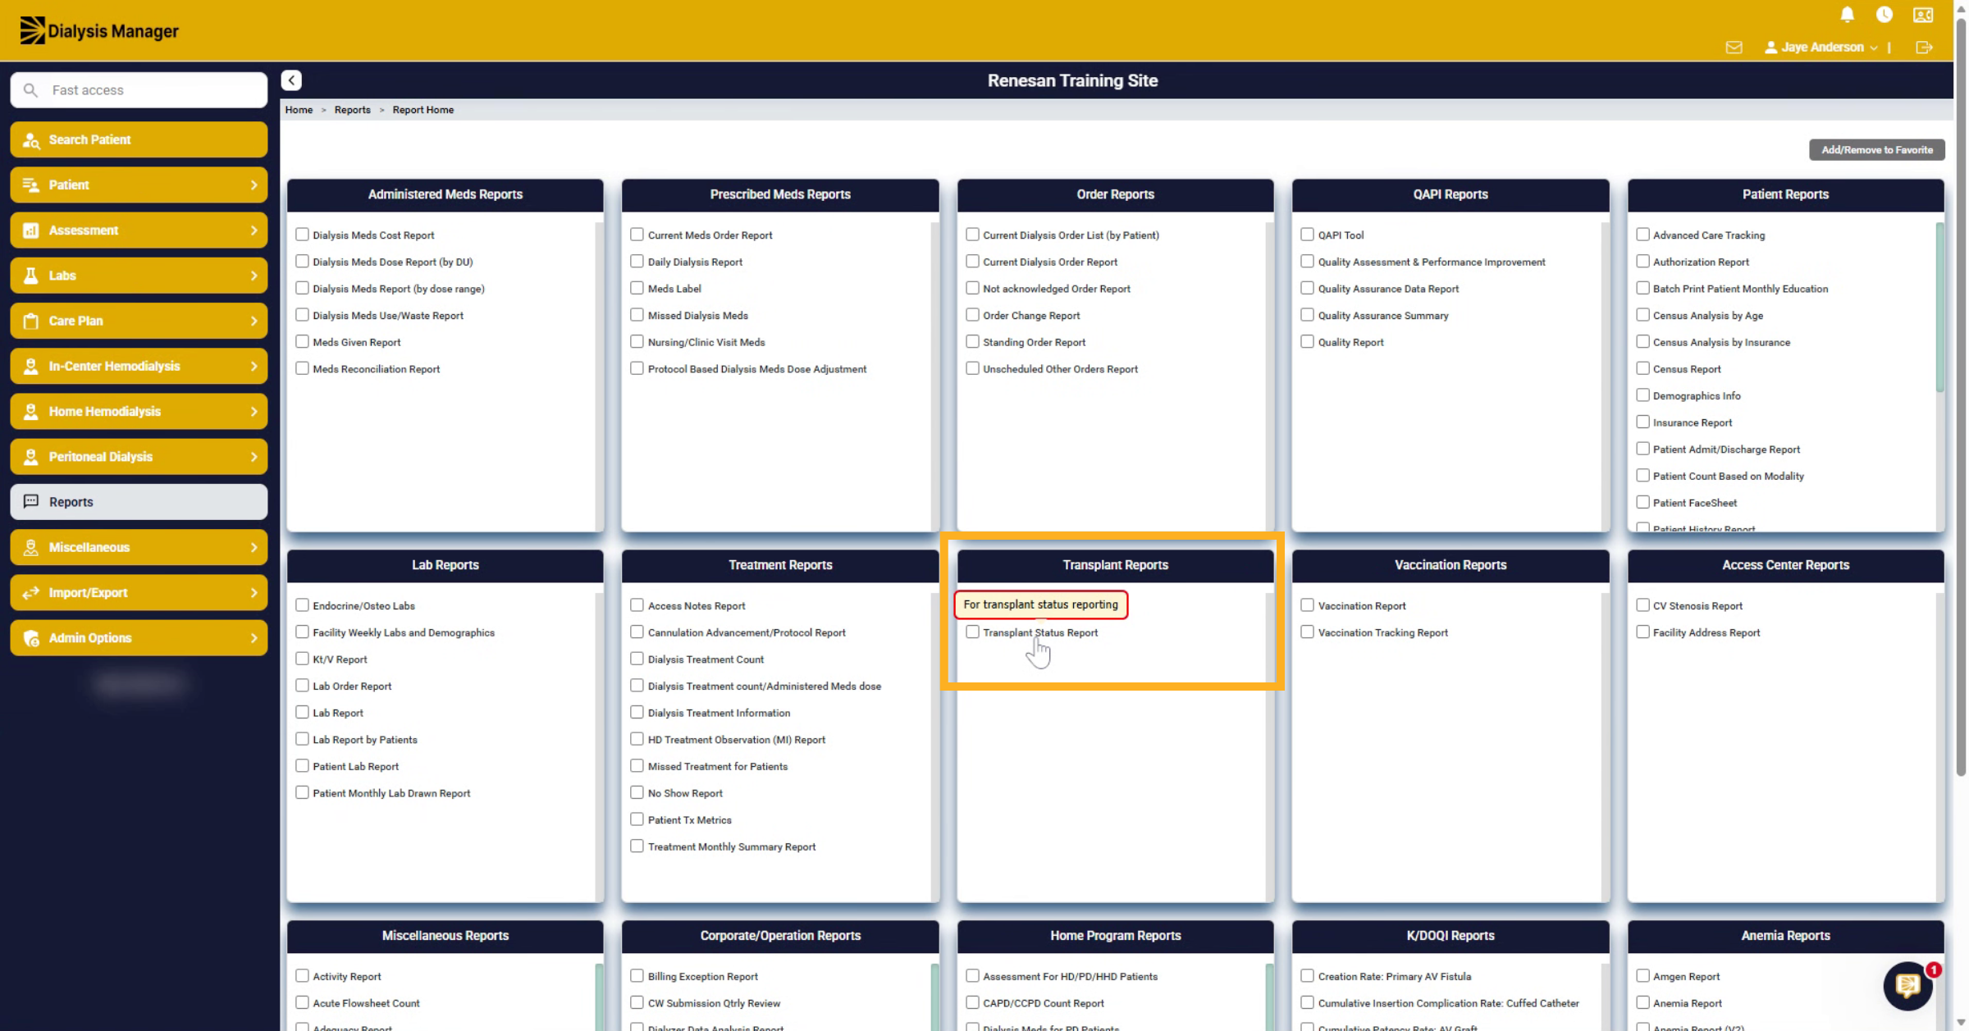
Task: Tick the CV Stenosis Report checkbox
Action: tap(1642, 605)
